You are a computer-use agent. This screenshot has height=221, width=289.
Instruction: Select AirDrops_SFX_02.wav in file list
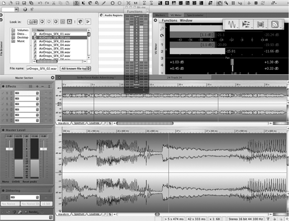[x=60, y=38]
